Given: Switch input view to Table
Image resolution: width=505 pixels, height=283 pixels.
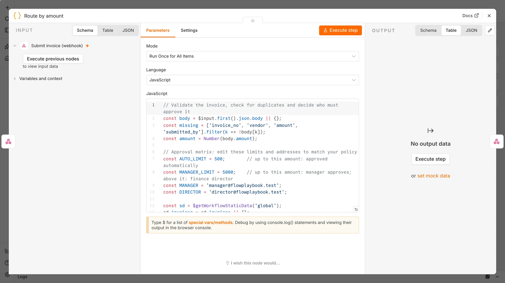Looking at the screenshot, I should coord(108,30).
